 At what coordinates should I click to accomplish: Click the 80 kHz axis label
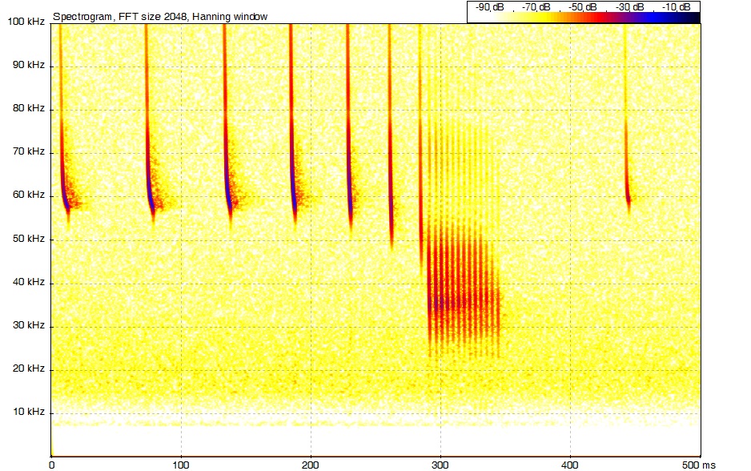click(29, 108)
